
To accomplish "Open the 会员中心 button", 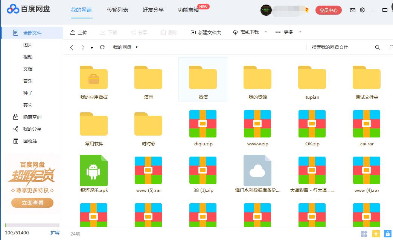I will [x=328, y=10].
